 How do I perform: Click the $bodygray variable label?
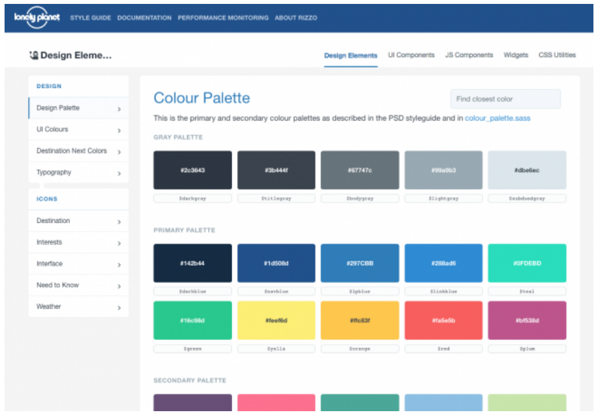(359, 199)
